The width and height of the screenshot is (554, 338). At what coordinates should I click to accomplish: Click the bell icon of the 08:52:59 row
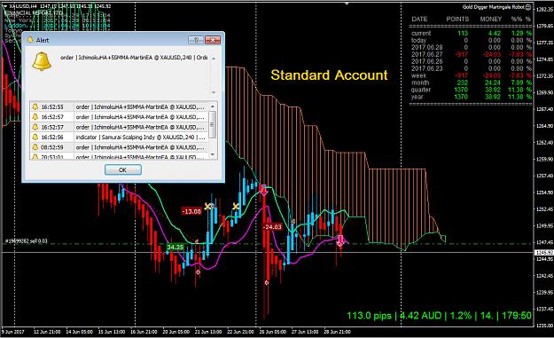(35, 147)
